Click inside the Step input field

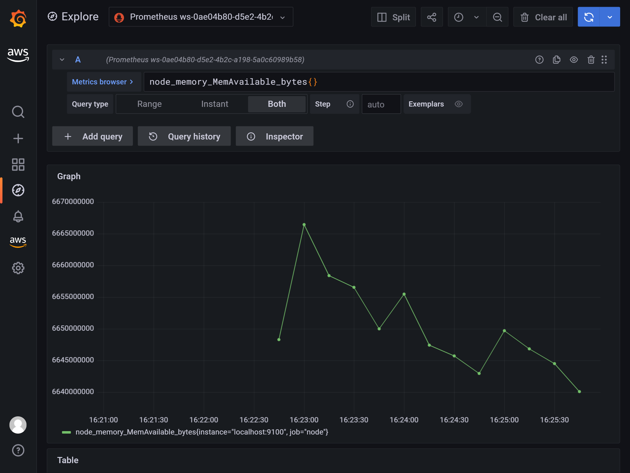(x=381, y=104)
